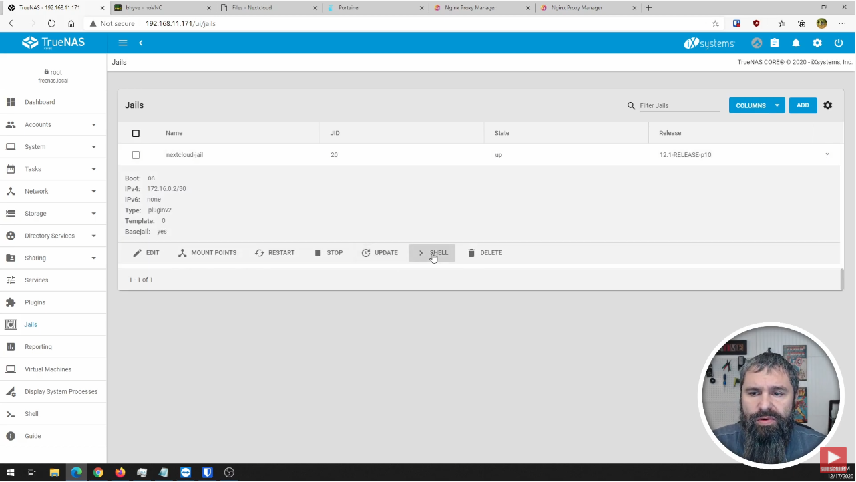Open Reporting in the sidebar
Image resolution: width=856 pixels, height=482 pixels.
tap(53, 347)
